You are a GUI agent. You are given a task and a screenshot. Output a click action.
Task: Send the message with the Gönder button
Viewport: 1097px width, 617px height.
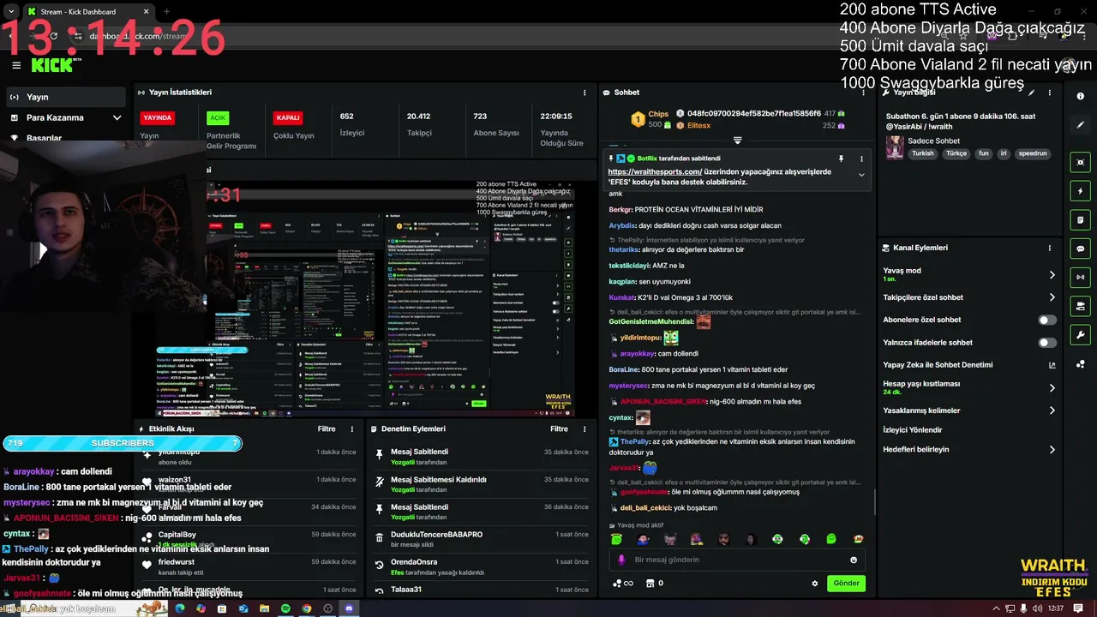tap(846, 584)
